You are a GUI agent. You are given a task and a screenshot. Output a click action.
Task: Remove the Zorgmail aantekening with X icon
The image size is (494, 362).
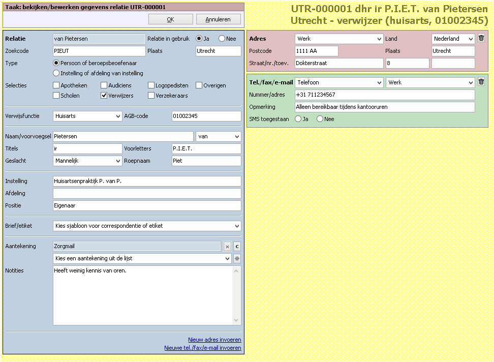point(227,246)
